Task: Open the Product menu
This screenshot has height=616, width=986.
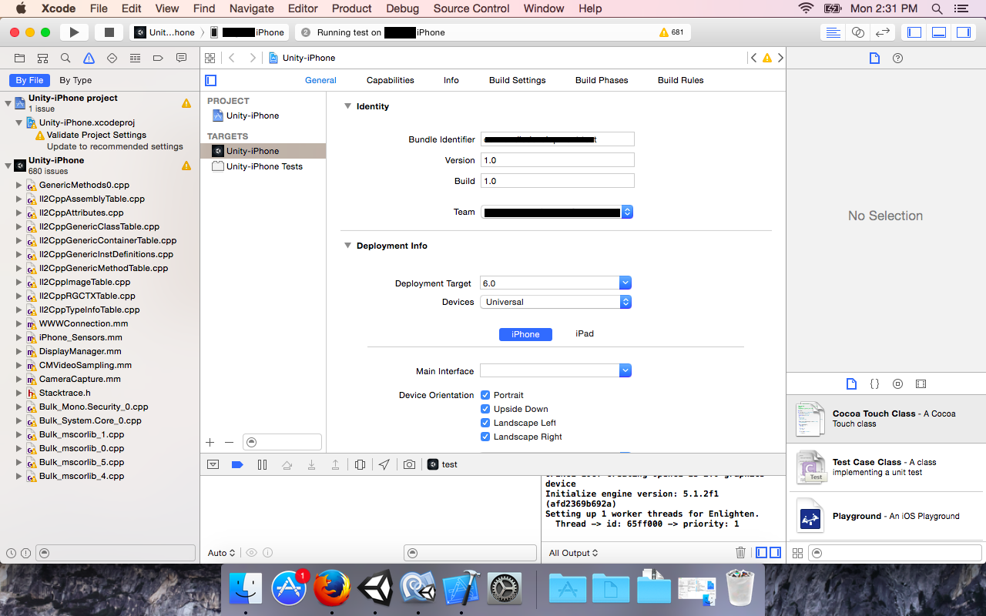Action: (x=352, y=8)
